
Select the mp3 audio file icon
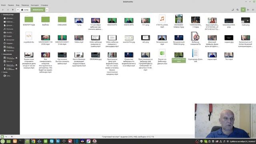(162, 19)
